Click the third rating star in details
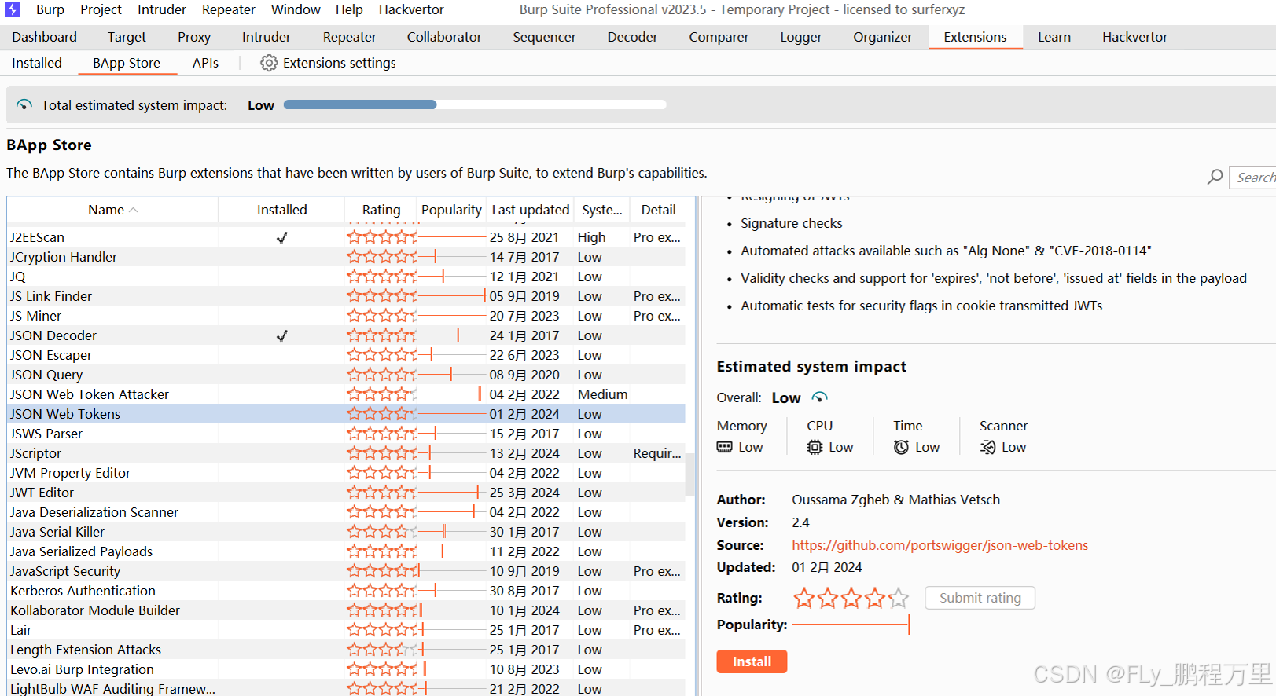This screenshot has width=1276, height=696. click(851, 599)
